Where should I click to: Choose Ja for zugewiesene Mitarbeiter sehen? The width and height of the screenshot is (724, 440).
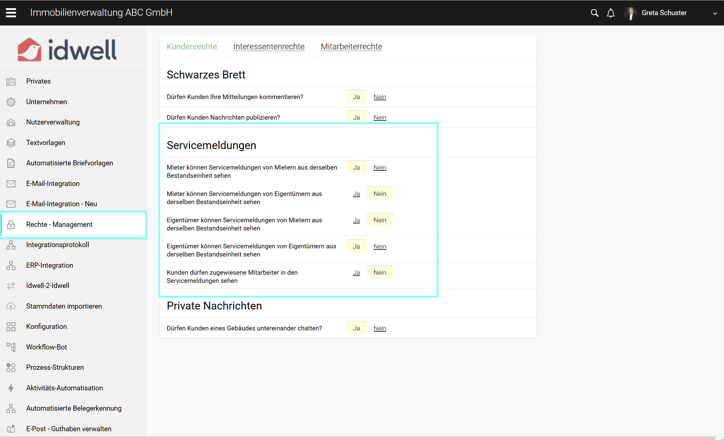tap(356, 273)
